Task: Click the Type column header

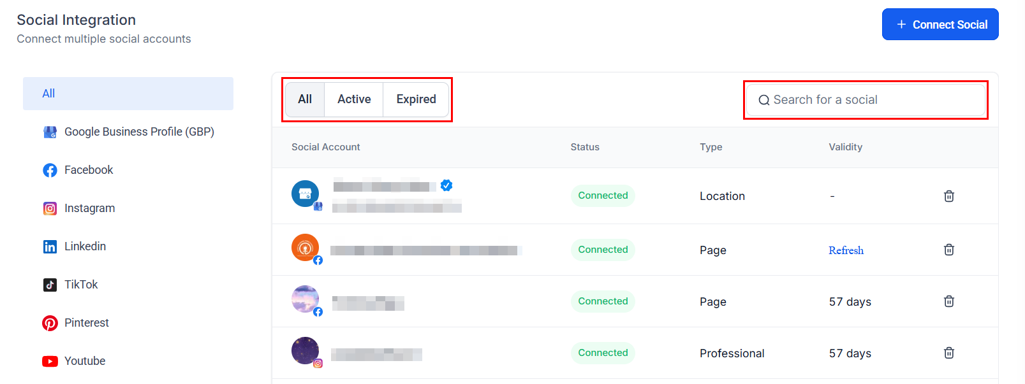Action: tap(711, 147)
